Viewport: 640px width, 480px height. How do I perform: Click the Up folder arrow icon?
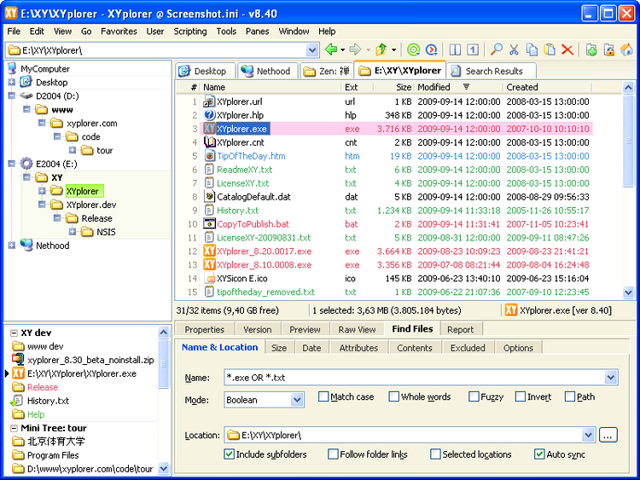click(x=381, y=49)
